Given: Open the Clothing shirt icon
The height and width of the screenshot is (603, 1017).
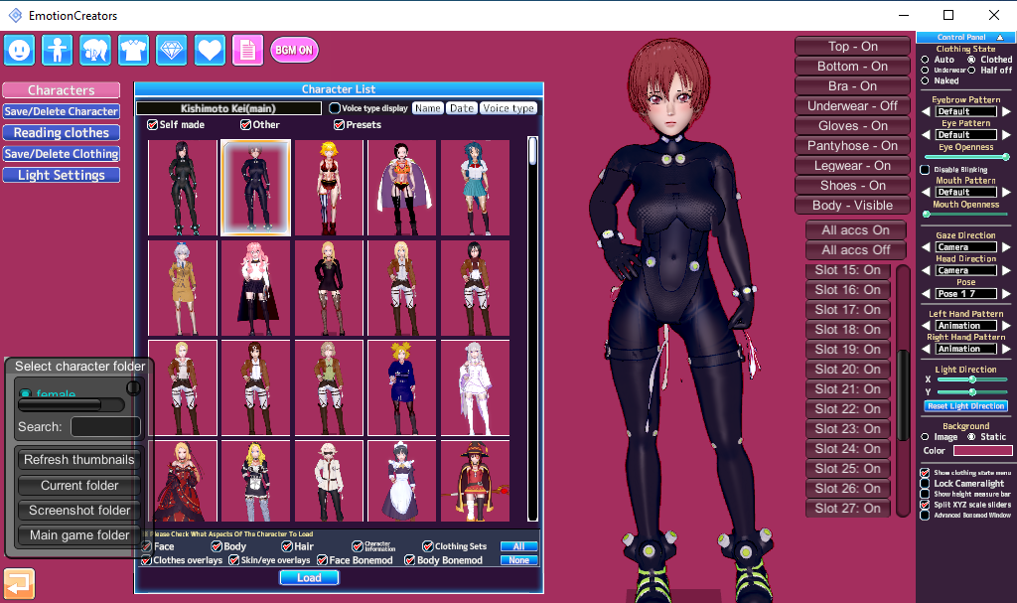Looking at the screenshot, I should (x=133, y=50).
